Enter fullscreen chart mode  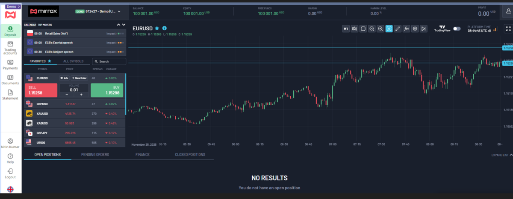click(508, 29)
